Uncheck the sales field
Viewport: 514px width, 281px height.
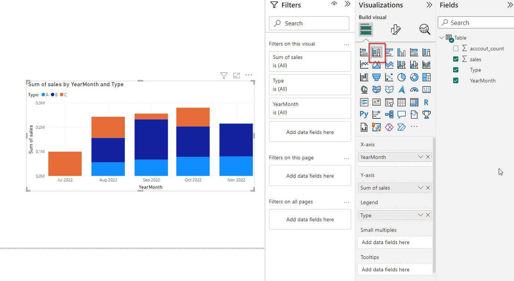coord(456,59)
